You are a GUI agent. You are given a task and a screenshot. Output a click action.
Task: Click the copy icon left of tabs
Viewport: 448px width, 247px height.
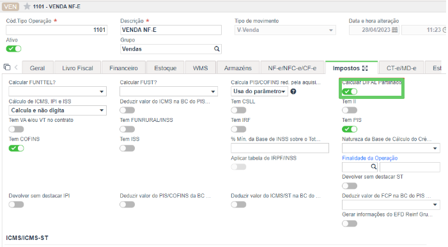pyautogui.click(x=7, y=67)
